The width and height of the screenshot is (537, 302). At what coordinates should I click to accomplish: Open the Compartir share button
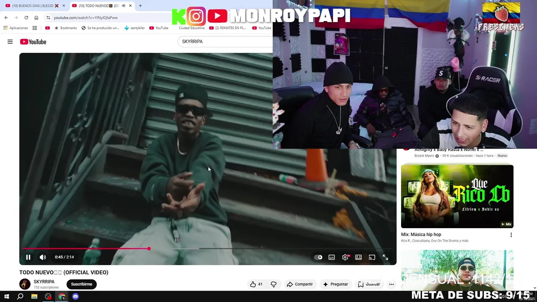click(x=300, y=284)
